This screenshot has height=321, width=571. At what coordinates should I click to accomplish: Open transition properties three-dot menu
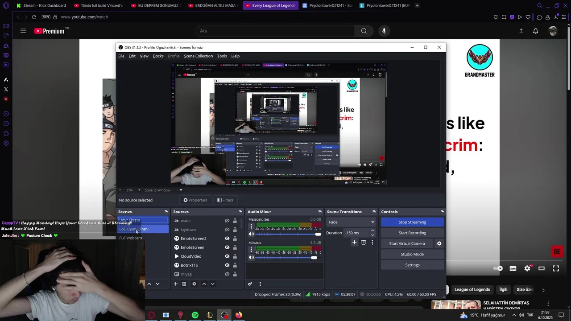pos(372,243)
